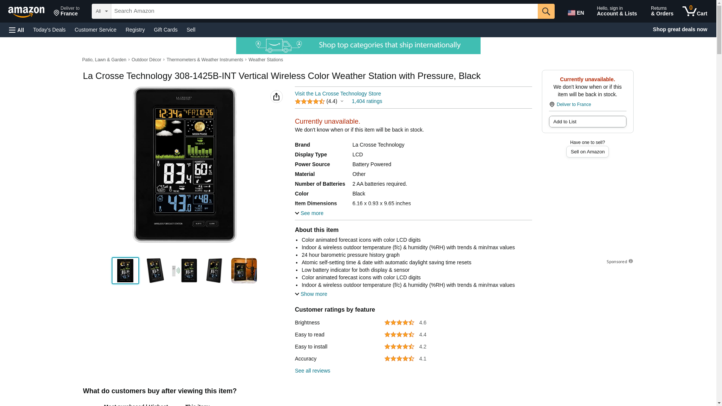Focus the Search Amazon input field
Viewport: 722px width, 406px height.
pos(324,11)
